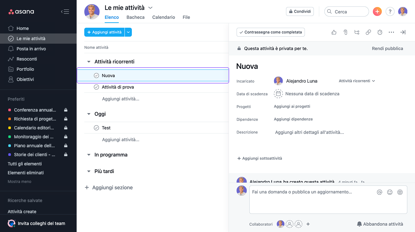Click the Asana logo
Screen dimensions: 415x232
coord(21,12)
